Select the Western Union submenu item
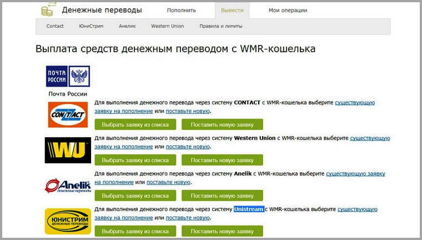This screenshot has height=240, width=422. (x=167, y=26)
